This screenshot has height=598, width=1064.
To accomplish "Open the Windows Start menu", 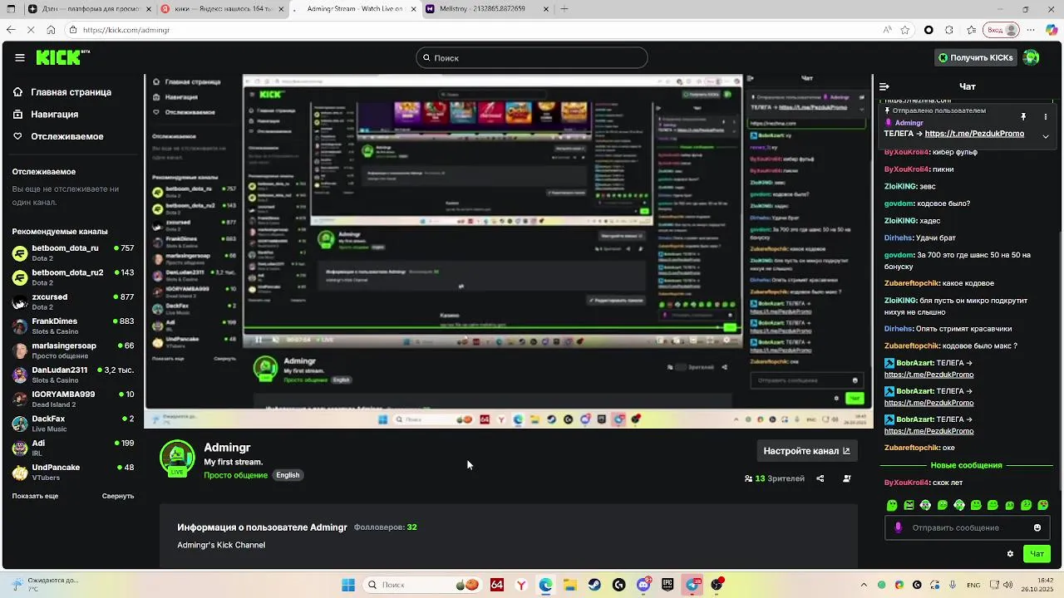I will click(x=348, y=585).
